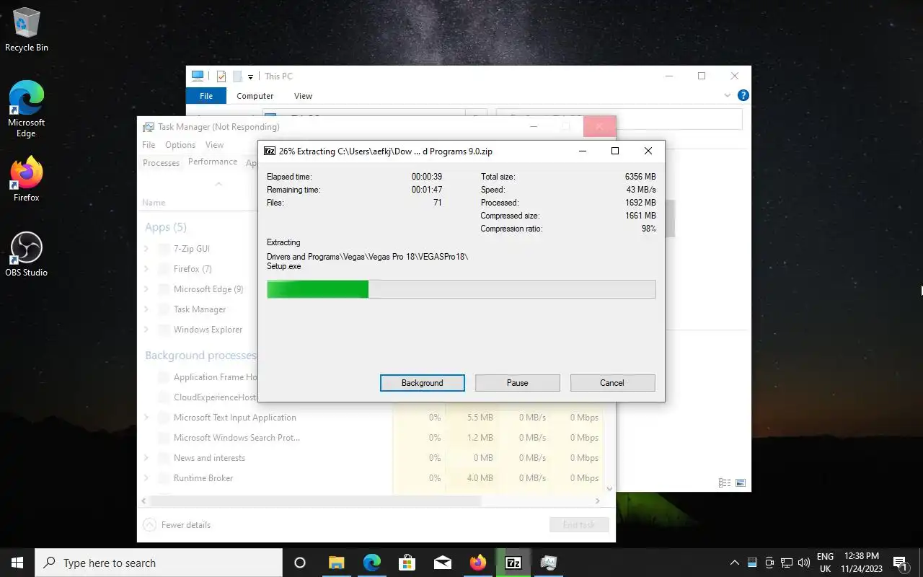
Task: Switch File Explorer view to large icons
Action: (741, 483)
